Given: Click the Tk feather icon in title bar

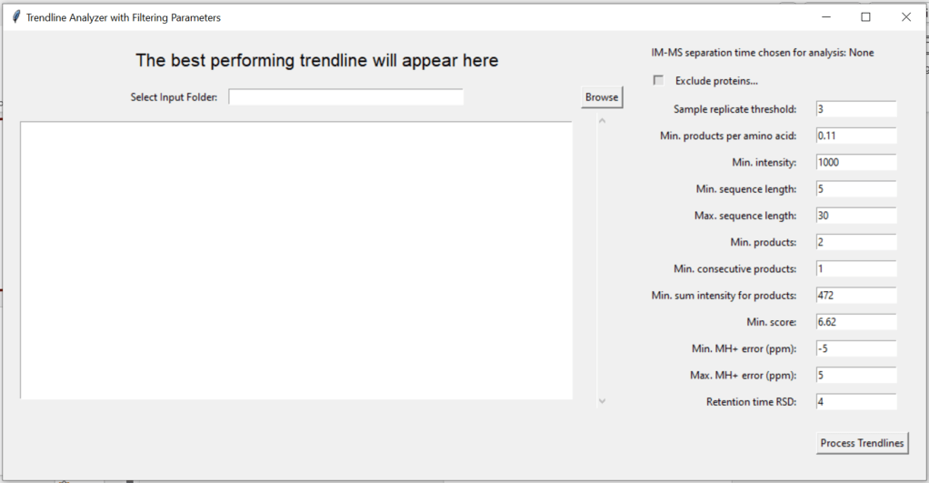Looking at the screenshot, I should (16, 17).
